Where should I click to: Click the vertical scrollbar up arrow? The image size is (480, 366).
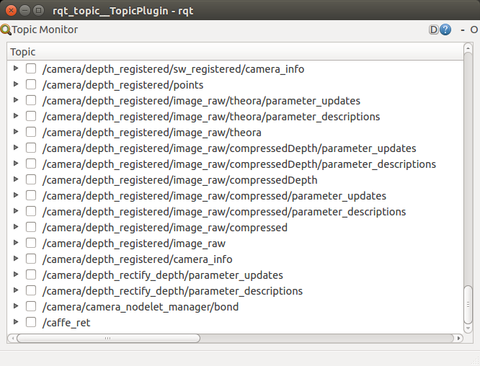(468, 48)
